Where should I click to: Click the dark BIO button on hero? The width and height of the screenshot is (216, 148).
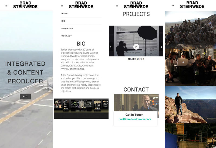(x=25, y=97)
